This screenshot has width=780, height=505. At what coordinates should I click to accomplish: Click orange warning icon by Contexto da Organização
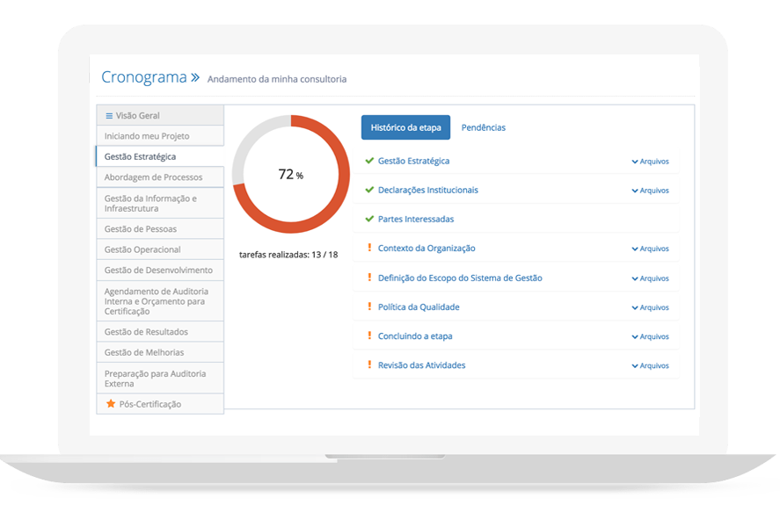369,249
